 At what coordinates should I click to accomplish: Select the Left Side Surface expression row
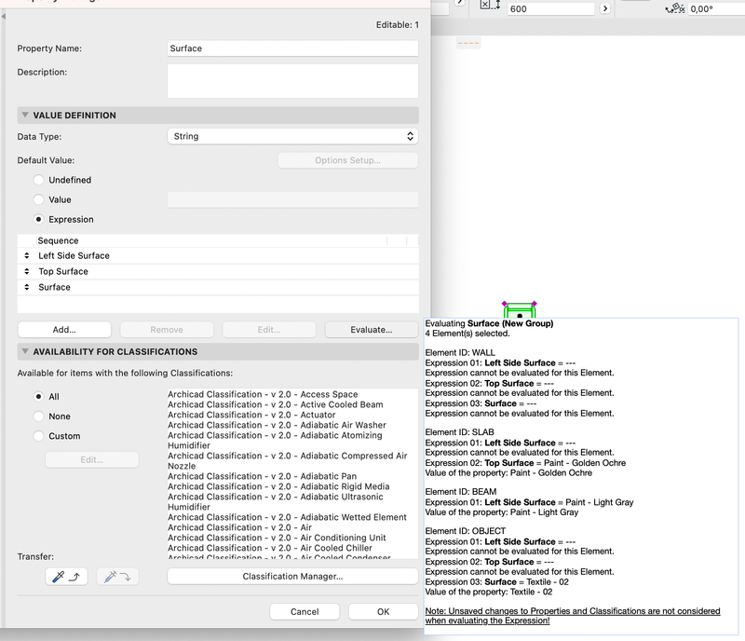(218, 256)
